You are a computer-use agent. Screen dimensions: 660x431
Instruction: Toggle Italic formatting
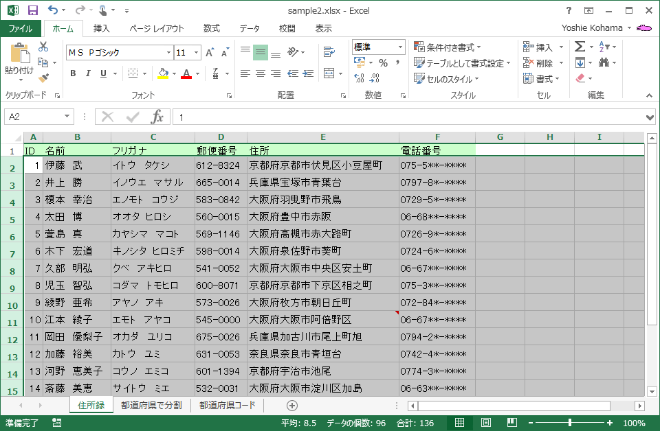tap(88, 73)
